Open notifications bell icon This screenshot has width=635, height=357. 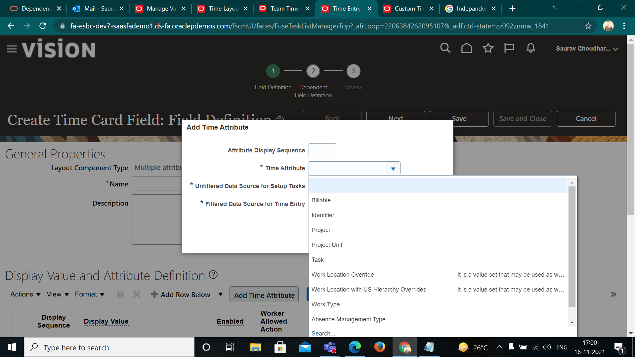[531, 48]
